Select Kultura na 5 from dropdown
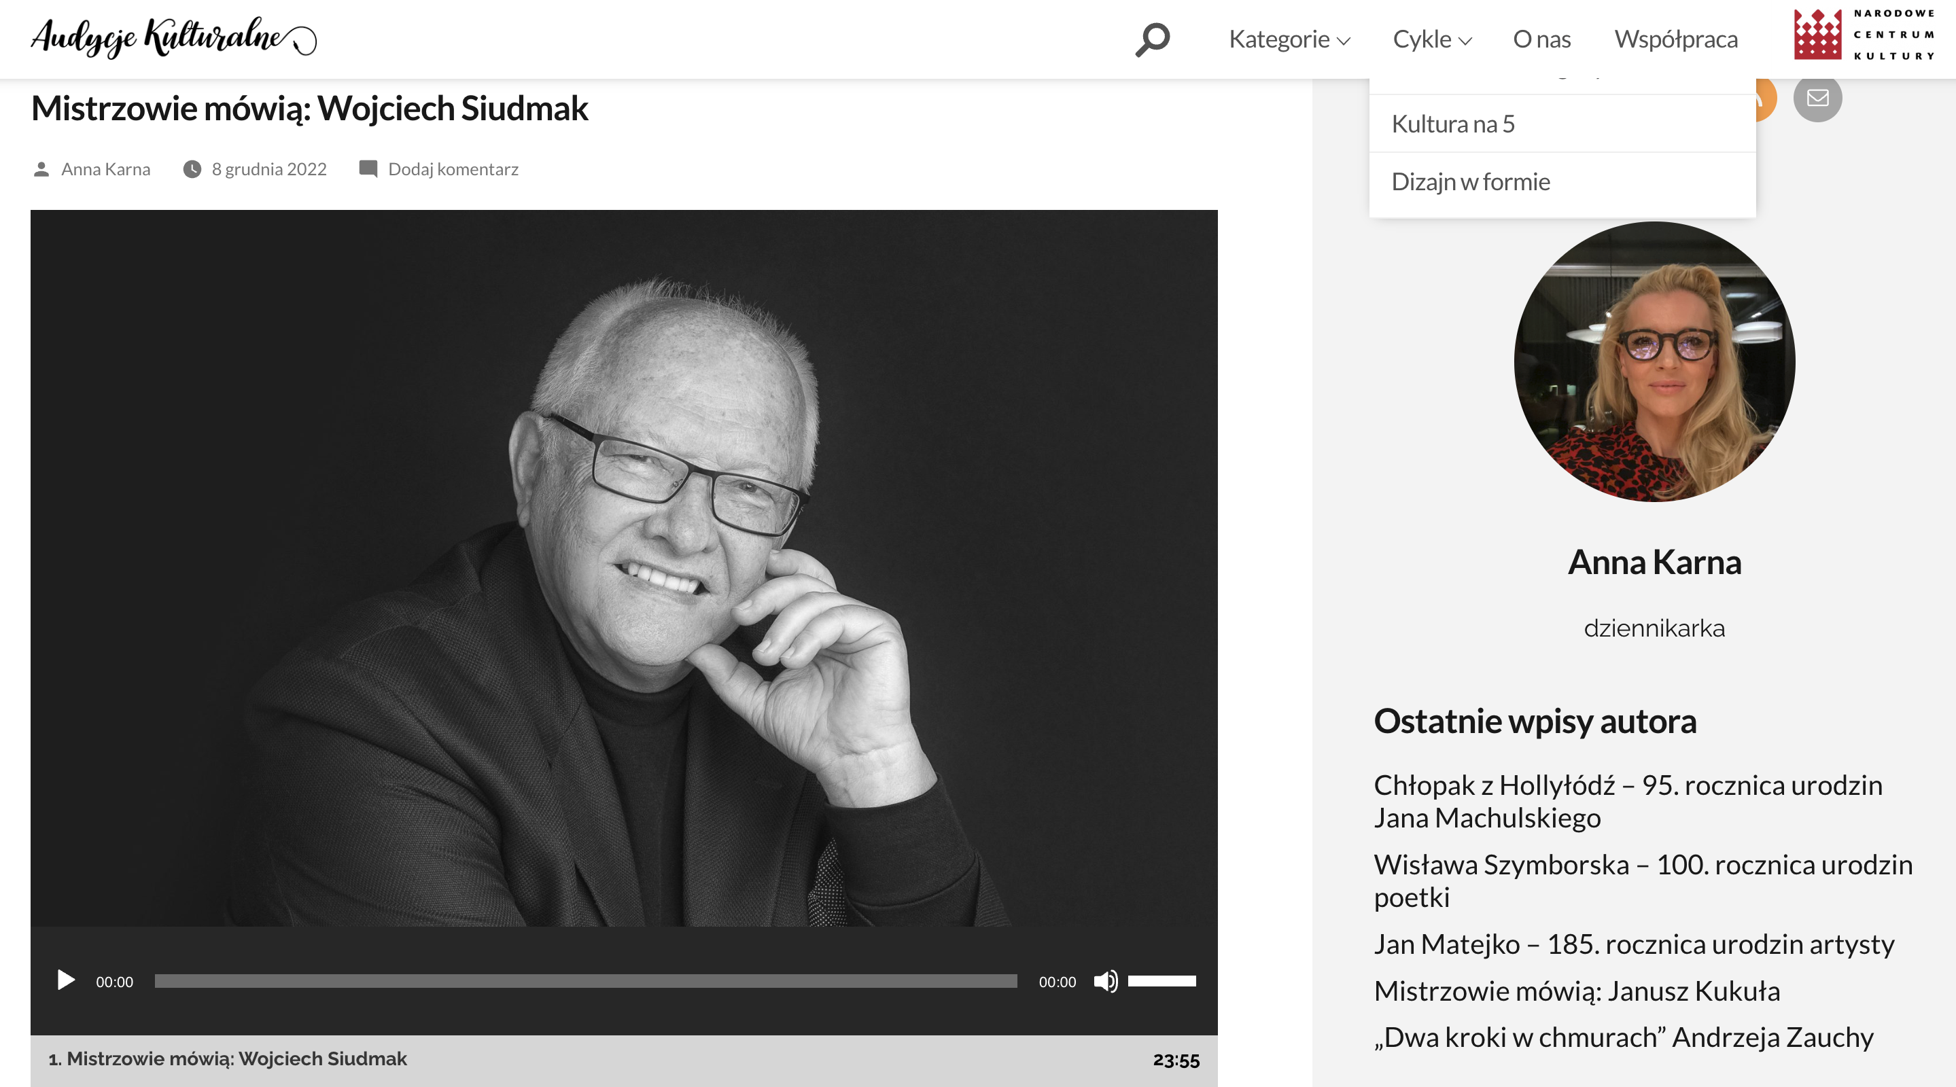 coord(1562,124)
